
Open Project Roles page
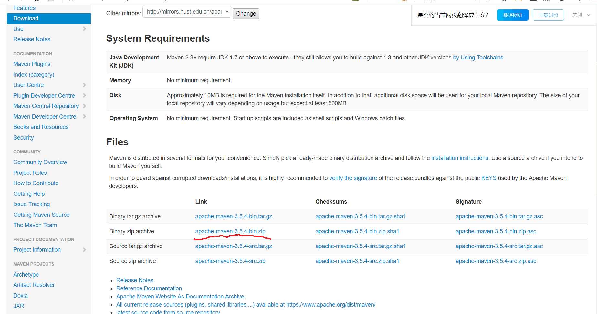click(x=30, y=173)
